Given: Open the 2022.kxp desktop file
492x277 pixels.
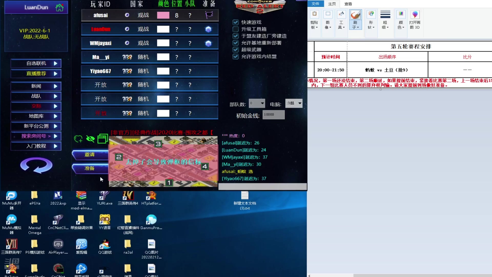Looking at the screenshot, I should pos(58,198).
